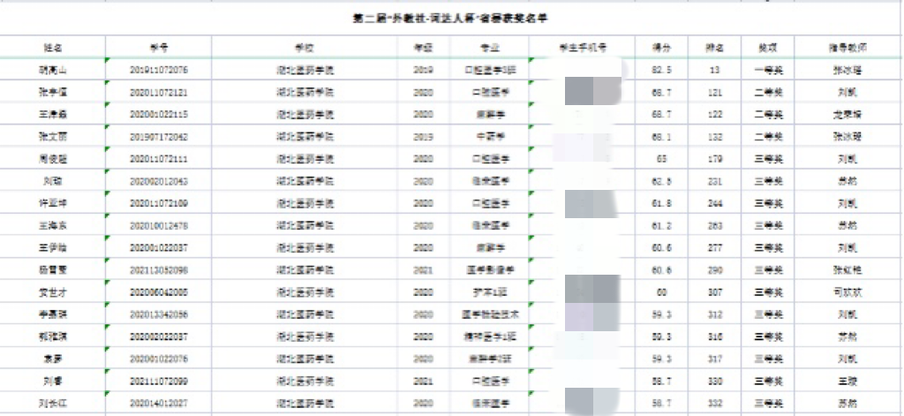Select the 学生手机号 header cell
The image size is (904, 416).
pos(581,47)
